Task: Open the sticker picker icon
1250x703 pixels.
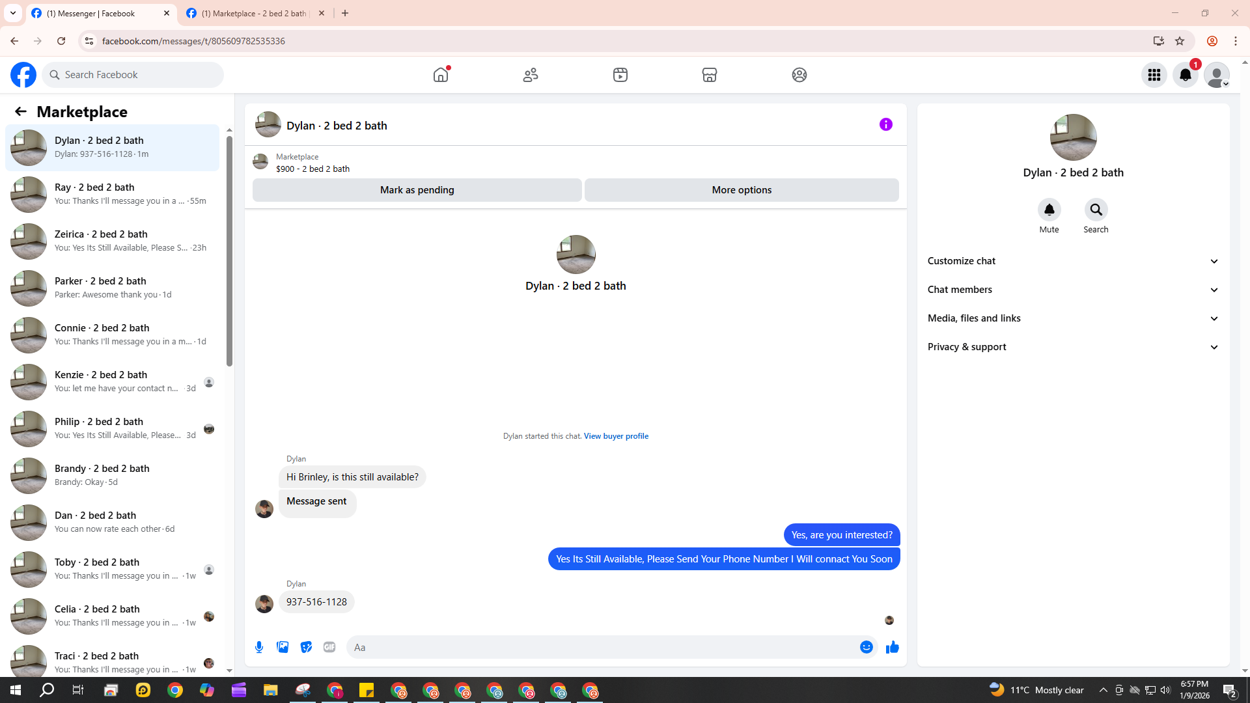Action: point(306,647)
